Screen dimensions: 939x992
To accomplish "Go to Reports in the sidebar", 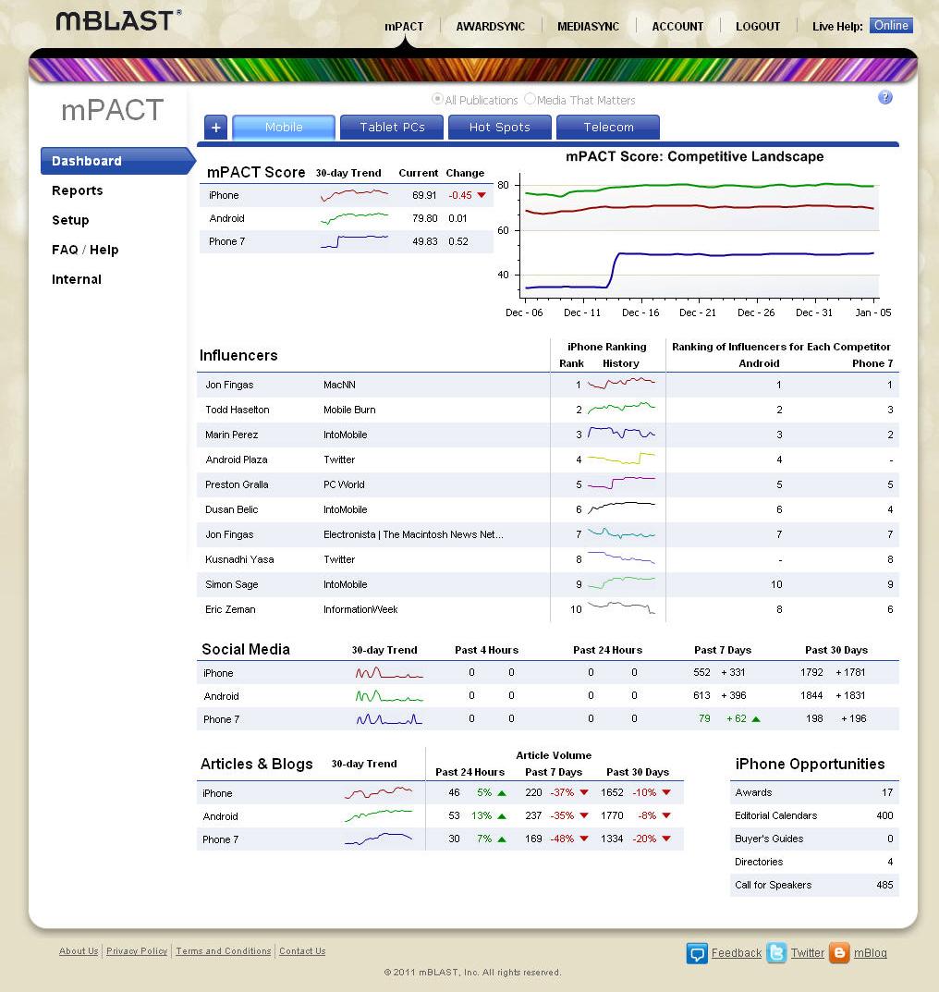I will click(78, 190).
